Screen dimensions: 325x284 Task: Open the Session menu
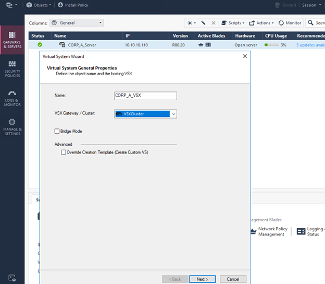click(x=311, y=5)
